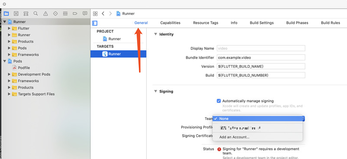Open the Report navigator speech-bubble icon
The height and width of the screenshot is (159, 347).
pyautogui.click(x=85, y=13)
